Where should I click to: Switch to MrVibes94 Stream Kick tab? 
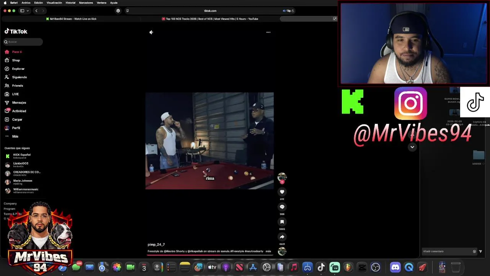(71, 19)
